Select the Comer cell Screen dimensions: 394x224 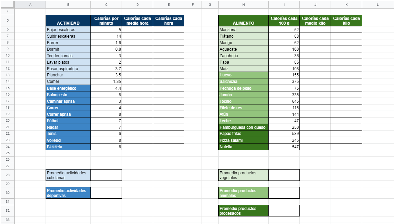coord(68,82)
